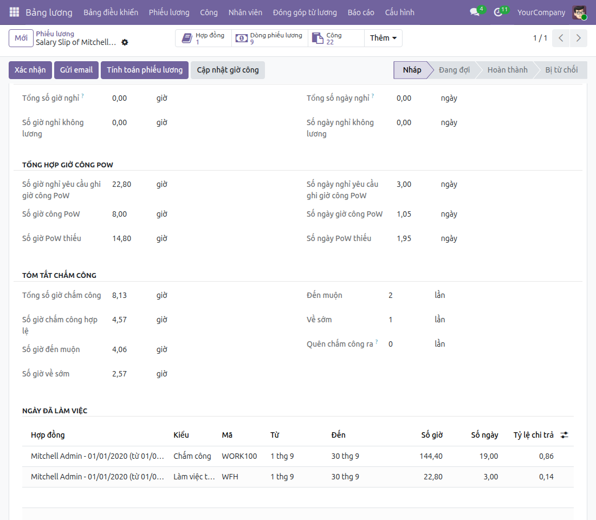Click the Xác nhận button

[x=30, y=70]
